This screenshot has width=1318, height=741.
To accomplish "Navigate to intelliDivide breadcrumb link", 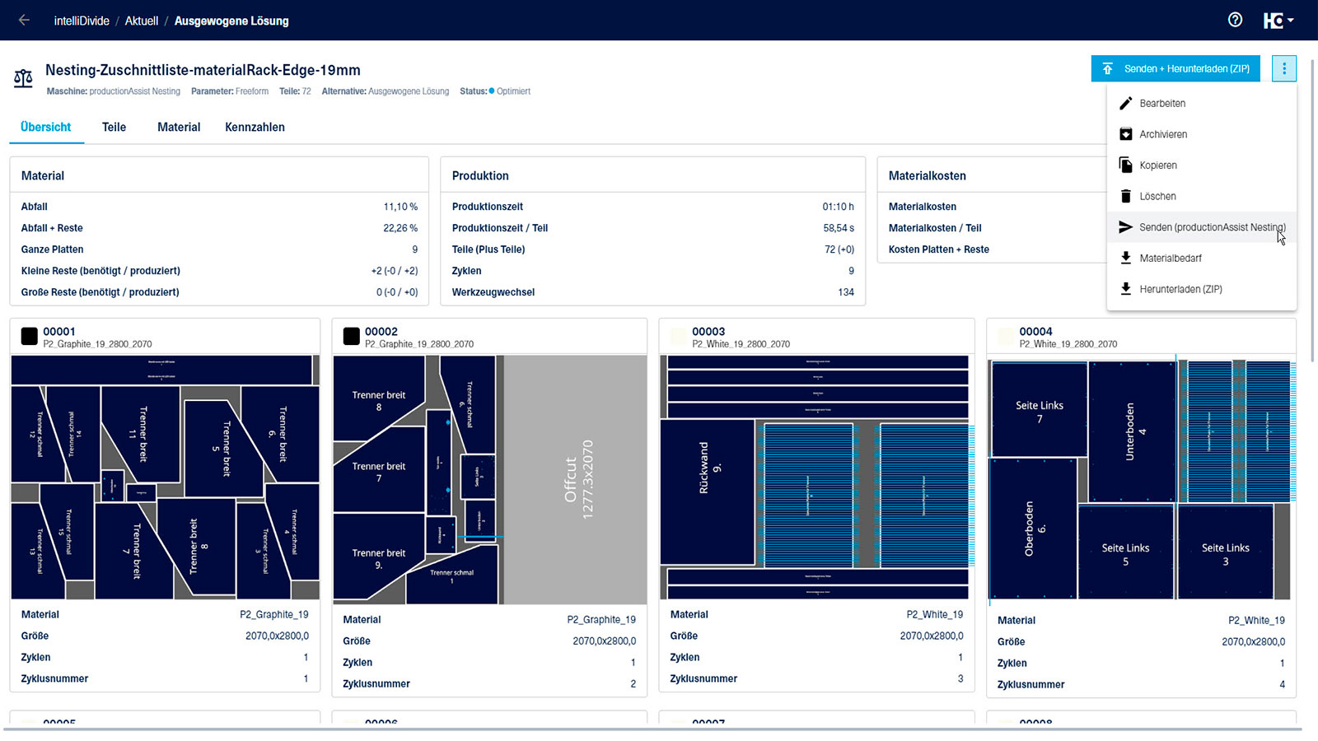I will (82, 21).
